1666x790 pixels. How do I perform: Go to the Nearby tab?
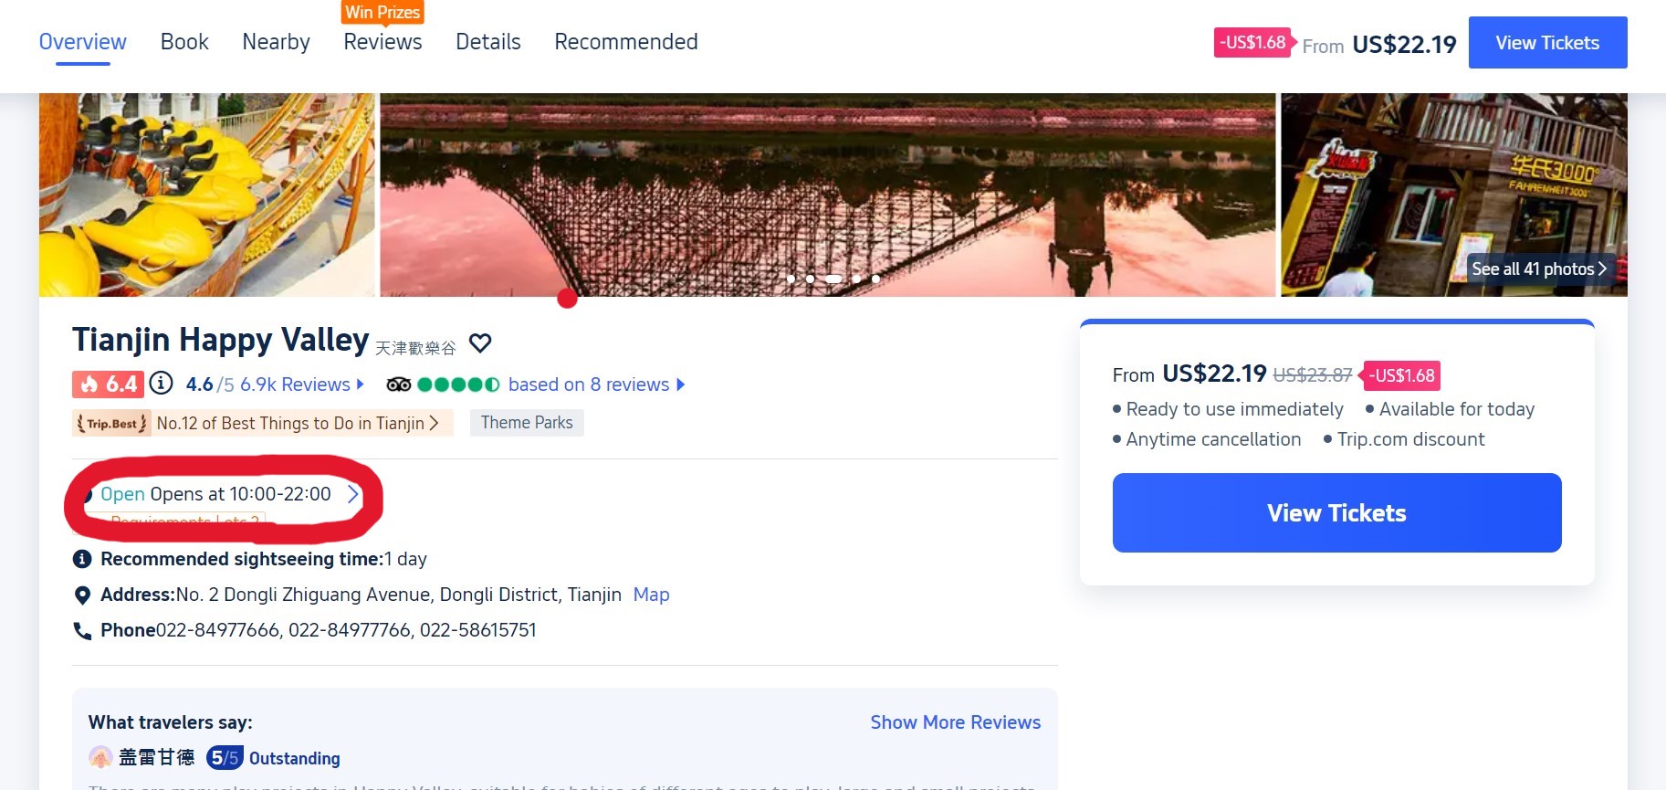tap(276, 42)
